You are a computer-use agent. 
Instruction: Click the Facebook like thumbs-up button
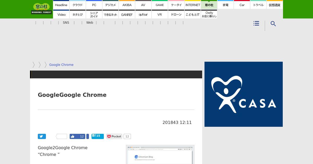pos(77,136)
